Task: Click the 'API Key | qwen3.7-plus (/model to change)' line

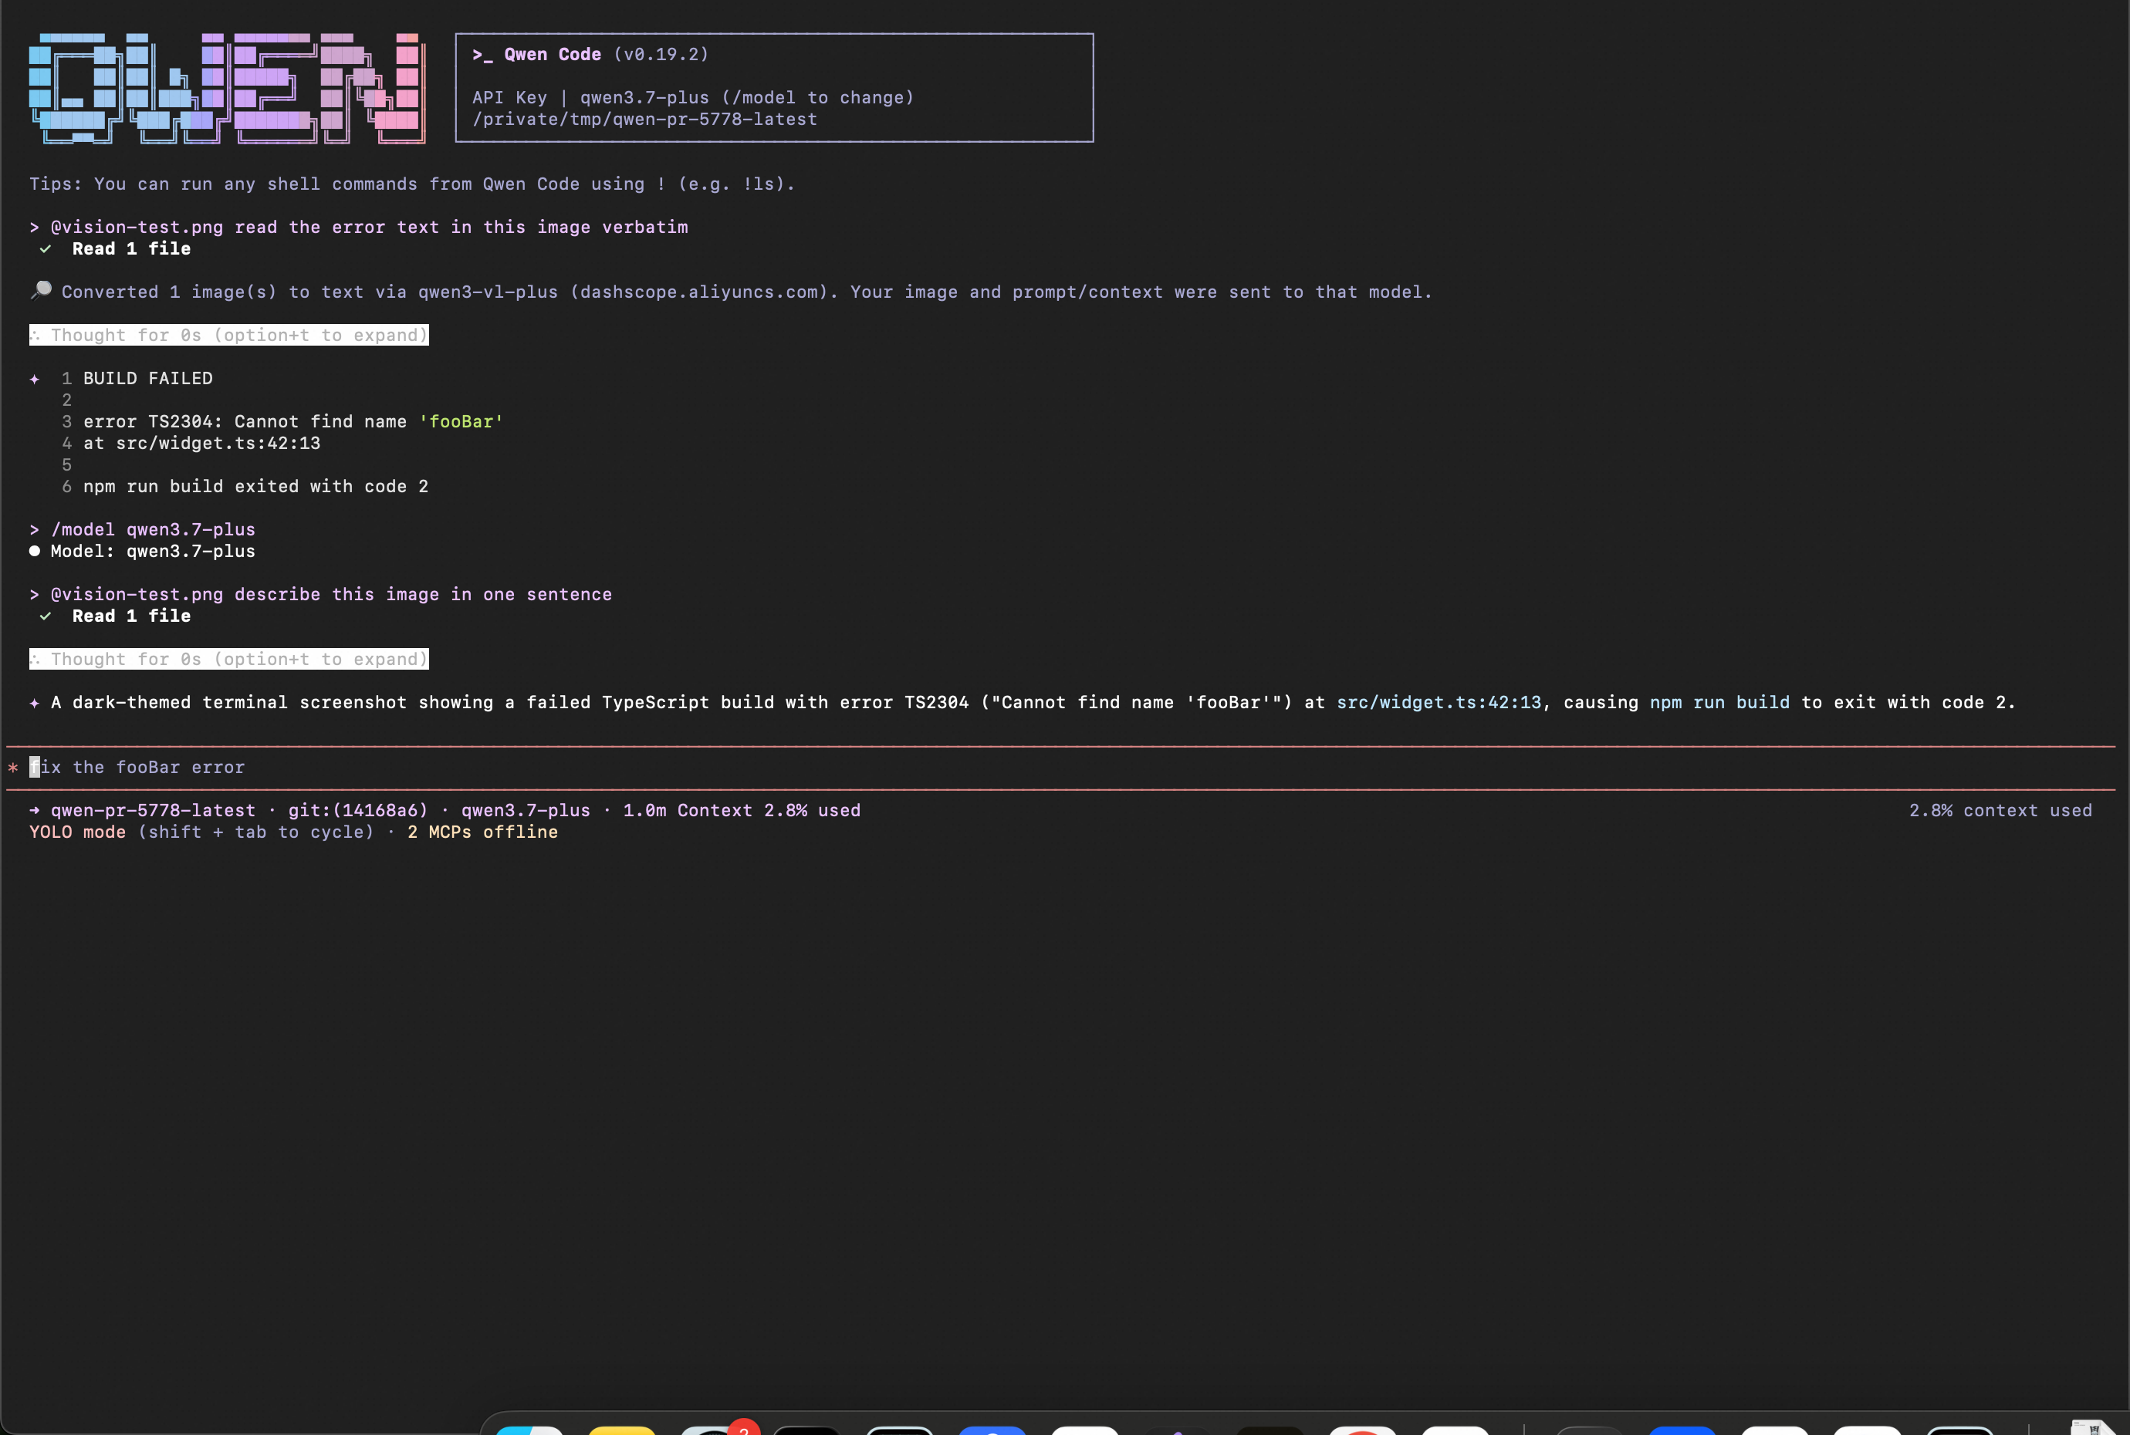Action: (x=693, y=98)
